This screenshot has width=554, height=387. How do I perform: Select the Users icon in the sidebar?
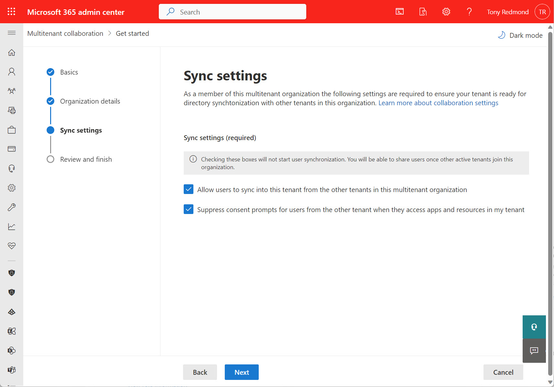12,71
